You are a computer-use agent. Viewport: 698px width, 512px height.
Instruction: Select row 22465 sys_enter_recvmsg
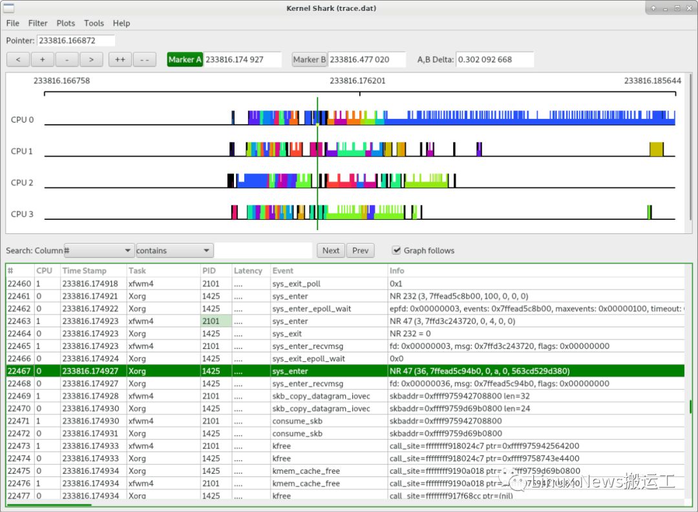point(345,346)
